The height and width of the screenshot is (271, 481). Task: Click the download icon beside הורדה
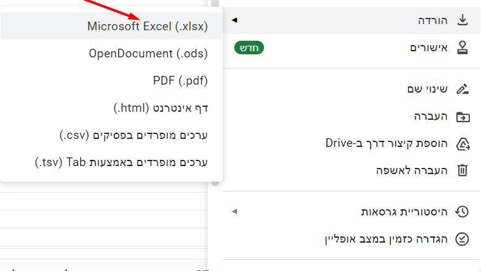pyautogui.click(x=462, y=20)
